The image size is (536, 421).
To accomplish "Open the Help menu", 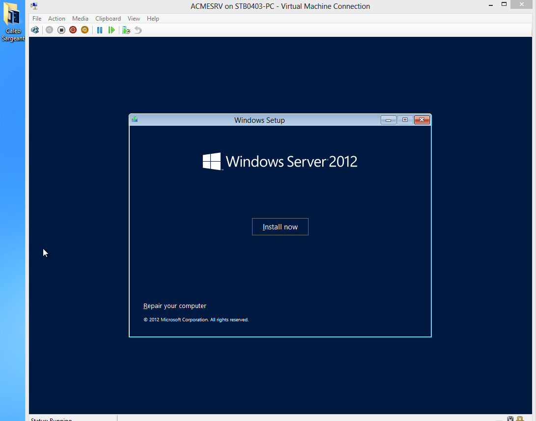I will coord(153,19).
